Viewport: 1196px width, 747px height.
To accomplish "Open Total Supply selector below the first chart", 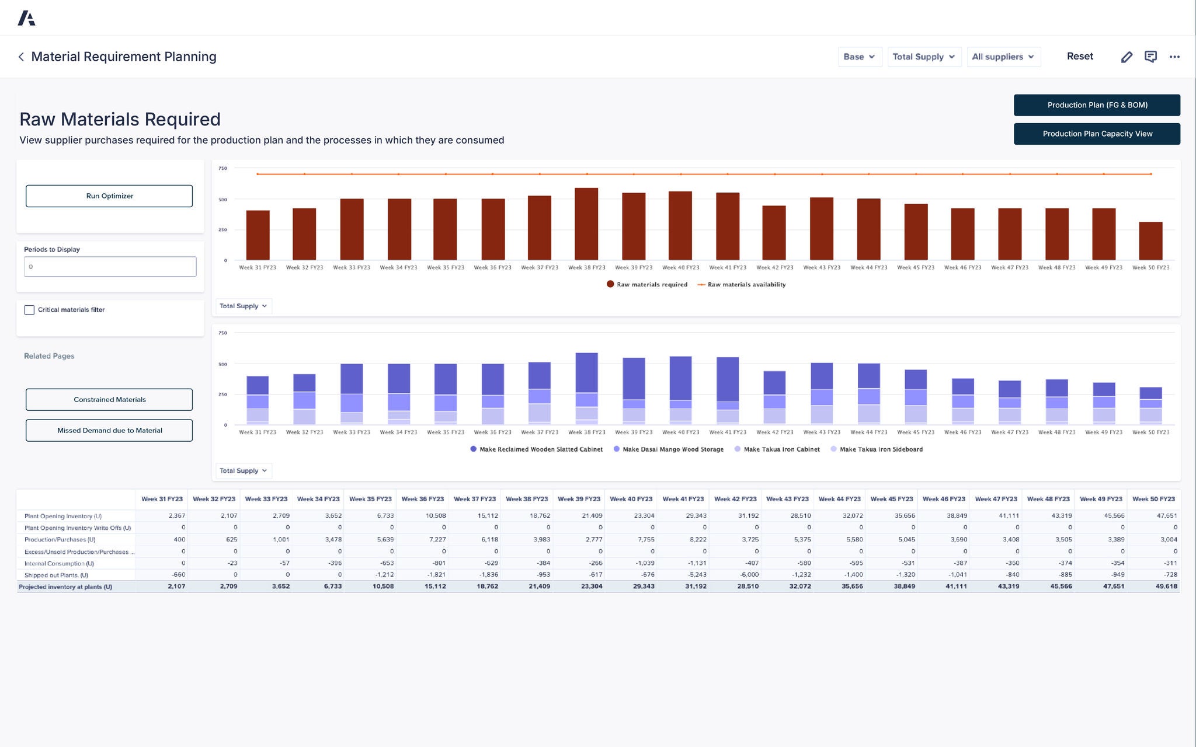I will tap(243, 306).
